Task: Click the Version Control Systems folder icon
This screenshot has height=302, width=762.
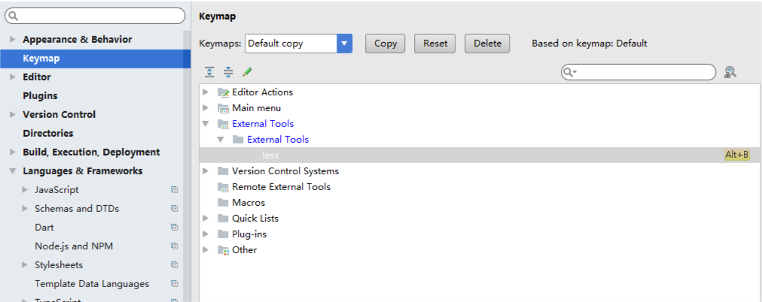Action: 223,171
